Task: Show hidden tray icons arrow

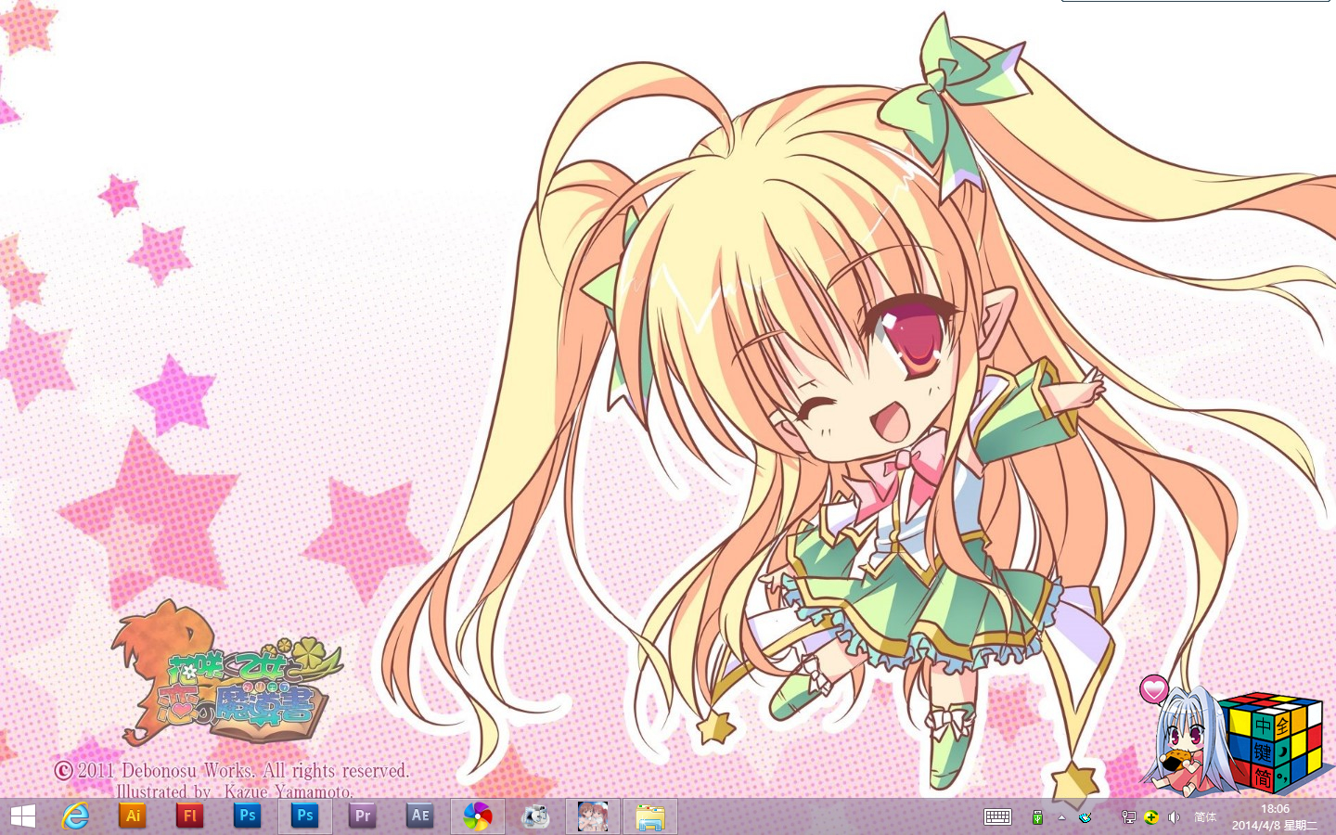Action: pyautogui.click(x=1061, y=818)
